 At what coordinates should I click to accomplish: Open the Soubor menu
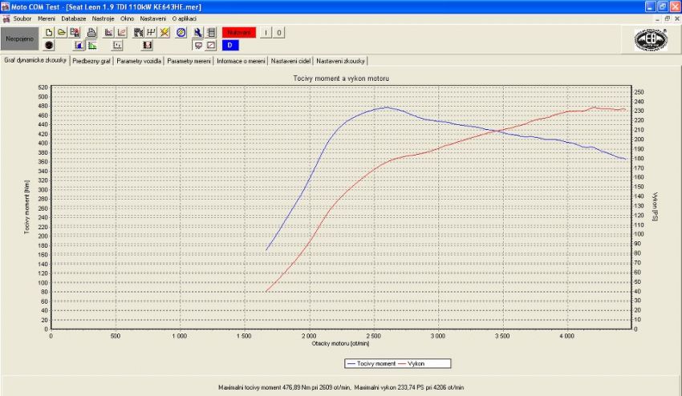point(22,18)
